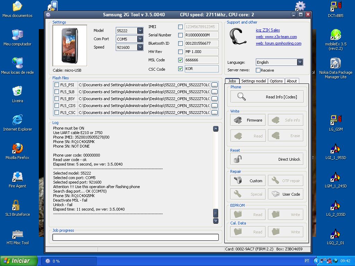The height and width of the screenshot is (266, 355).
Task: Switch to the Settings model tab
Action: point(253,81)
